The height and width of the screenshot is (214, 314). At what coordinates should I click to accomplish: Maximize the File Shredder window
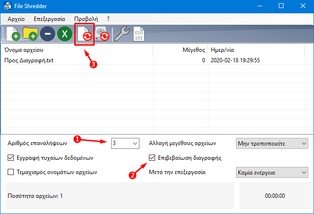(x=281, y=6)
